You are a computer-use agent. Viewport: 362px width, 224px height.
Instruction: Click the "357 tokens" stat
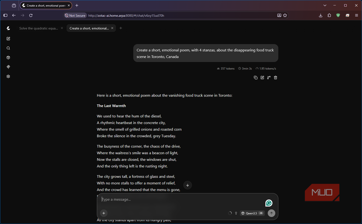coord(226,69)
